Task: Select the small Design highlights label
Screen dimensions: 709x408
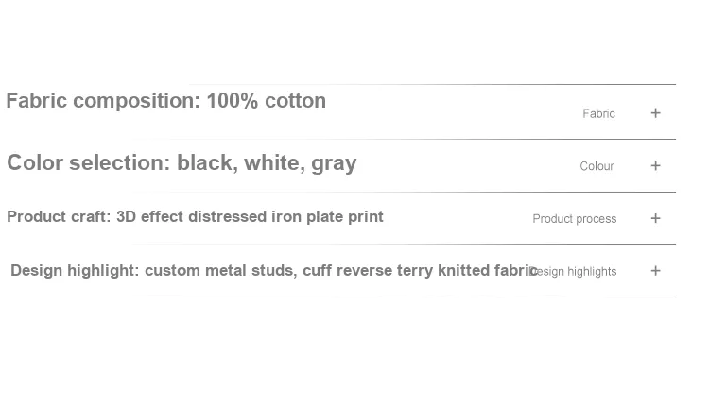Action: [x=574, y=272]
